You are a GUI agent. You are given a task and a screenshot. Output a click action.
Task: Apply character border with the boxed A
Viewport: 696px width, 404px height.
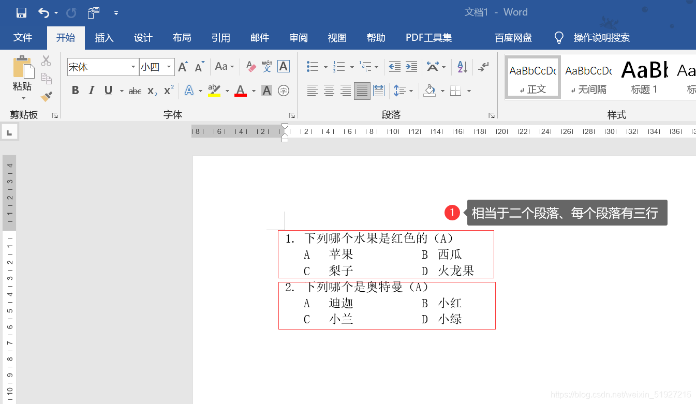(x=284, y=66)
